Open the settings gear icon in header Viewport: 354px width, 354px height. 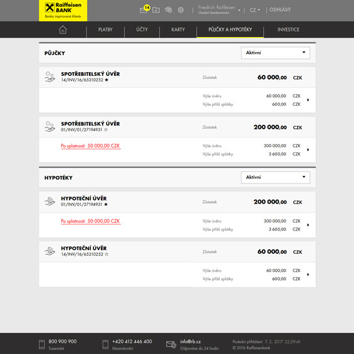coord(180,10)
